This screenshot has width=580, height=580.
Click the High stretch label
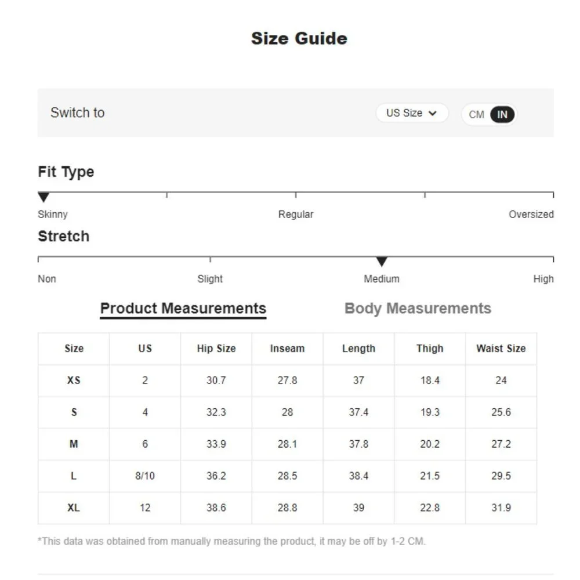[x=543, y=279]
